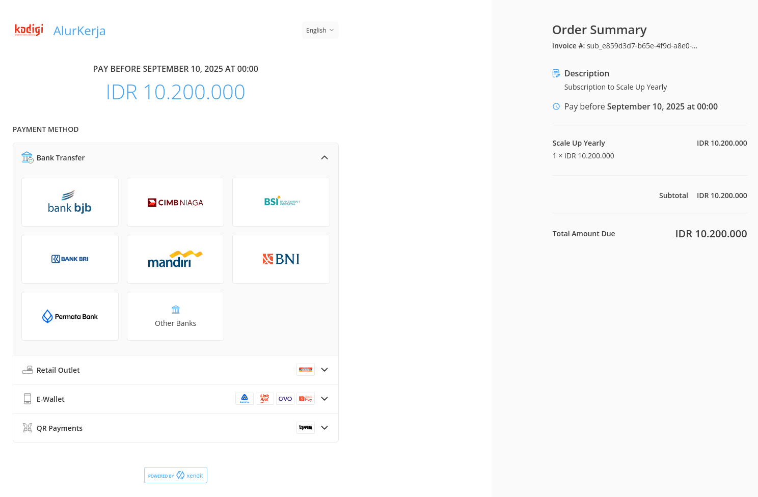Click the Kadigi logo in the header
Viewport: 758px width, 497px height.
point(29,30)
